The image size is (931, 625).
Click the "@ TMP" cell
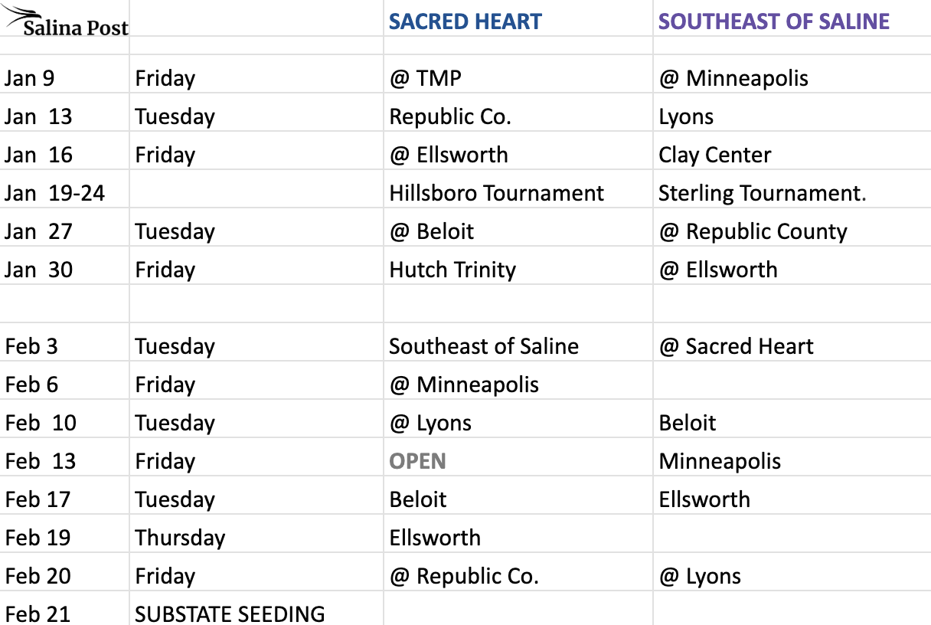tap(425, 78)
